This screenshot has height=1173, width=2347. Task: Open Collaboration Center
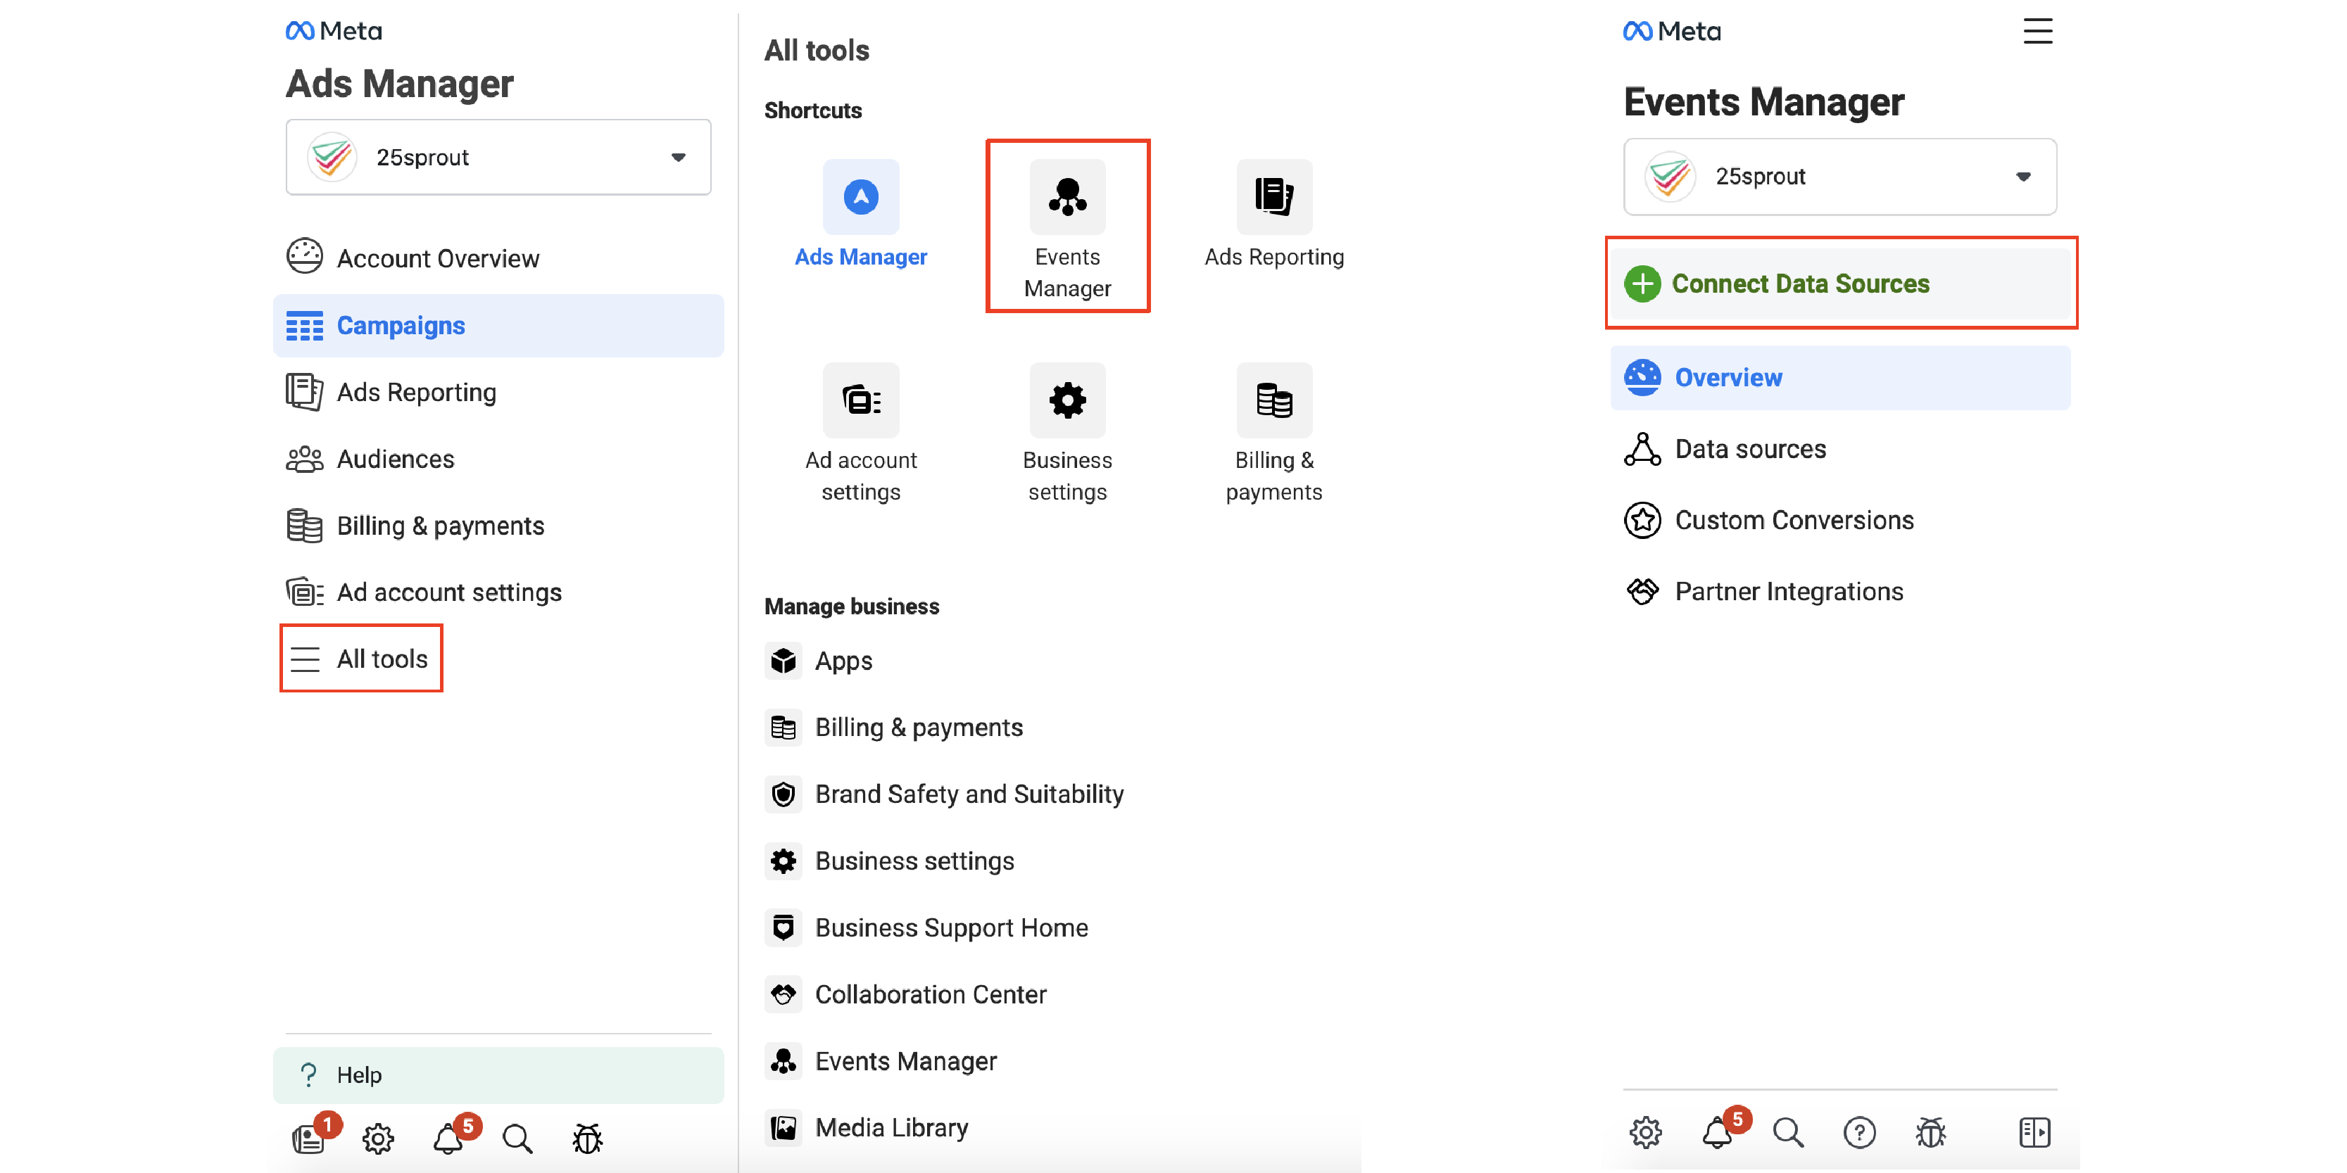(907, 994)
